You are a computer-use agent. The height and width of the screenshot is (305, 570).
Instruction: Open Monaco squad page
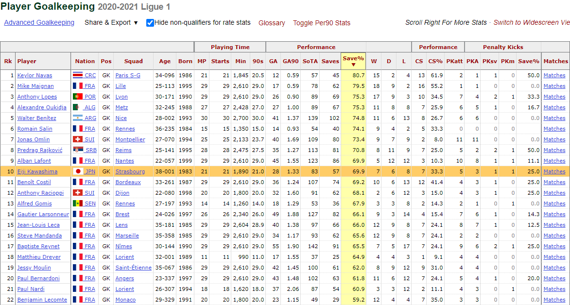click(125, 300)
